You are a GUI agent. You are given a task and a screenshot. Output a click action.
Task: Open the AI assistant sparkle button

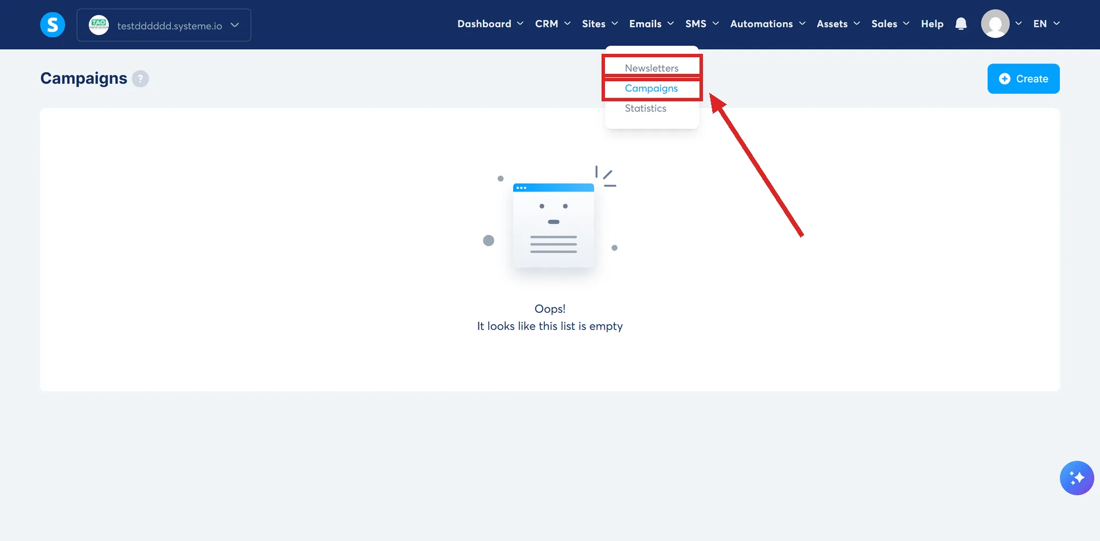1077,477
